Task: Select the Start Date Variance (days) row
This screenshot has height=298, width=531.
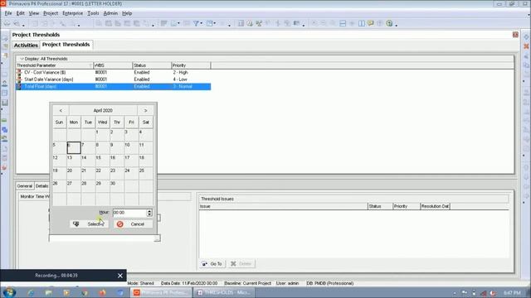Action: [x=113, y=79]
